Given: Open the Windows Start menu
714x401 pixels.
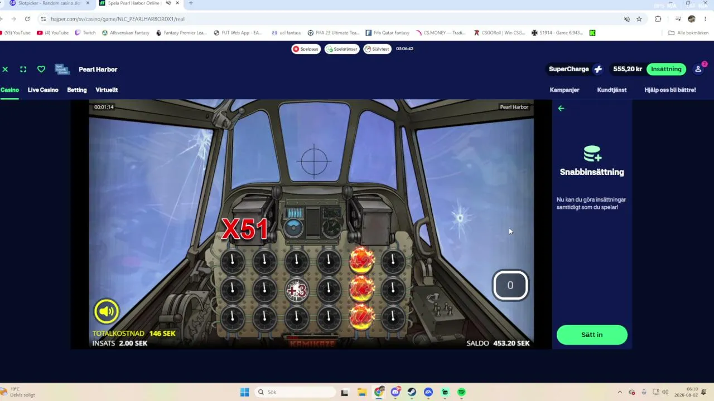Looking at the screenshot, I should tap(244, 392).
